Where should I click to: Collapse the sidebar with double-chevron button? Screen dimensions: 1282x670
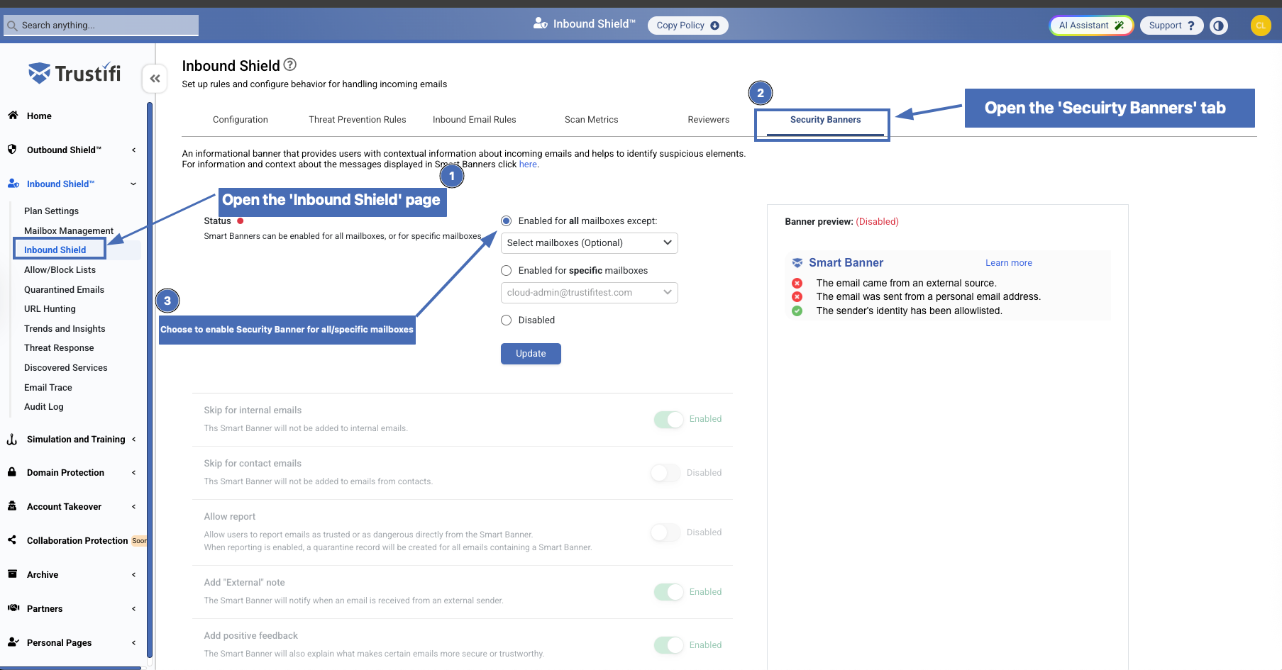[155, 79]
